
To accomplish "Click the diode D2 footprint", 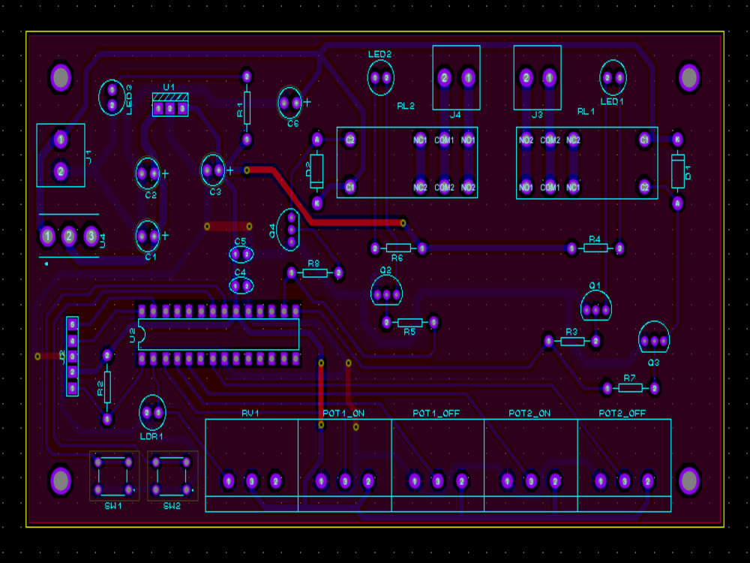I will (317, 171).
